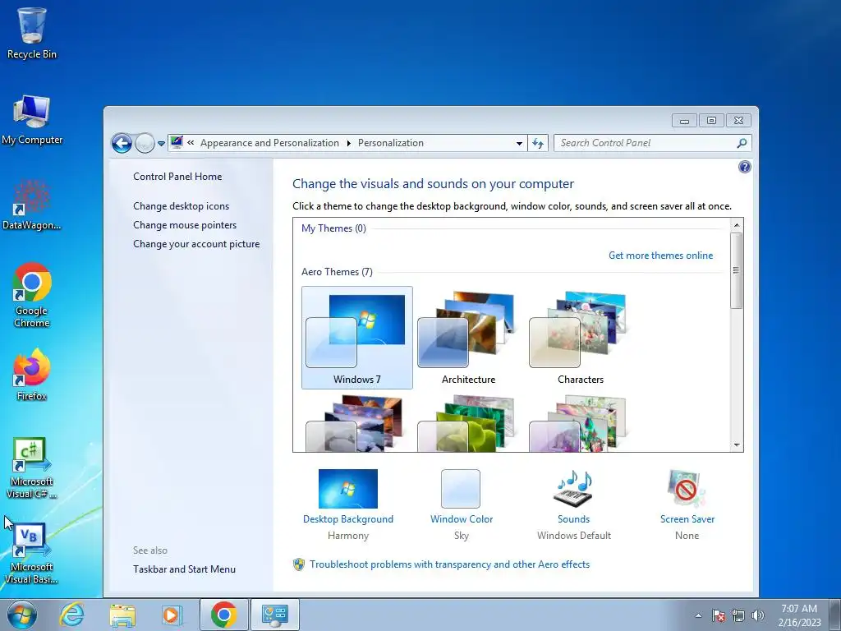This screenshot has width=841, height=631.
Task: Click the themes list scroll down arrow
Action: click(x=737, y=444)
